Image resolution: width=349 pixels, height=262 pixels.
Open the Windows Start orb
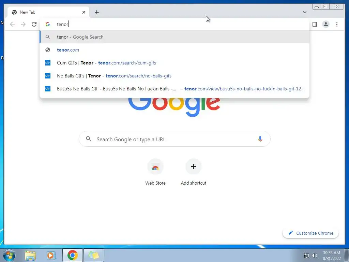click(x=9, y=255)
